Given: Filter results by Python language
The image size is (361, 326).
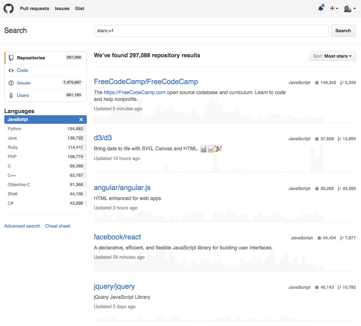Looking at the screenshot, I should [46, 129].
